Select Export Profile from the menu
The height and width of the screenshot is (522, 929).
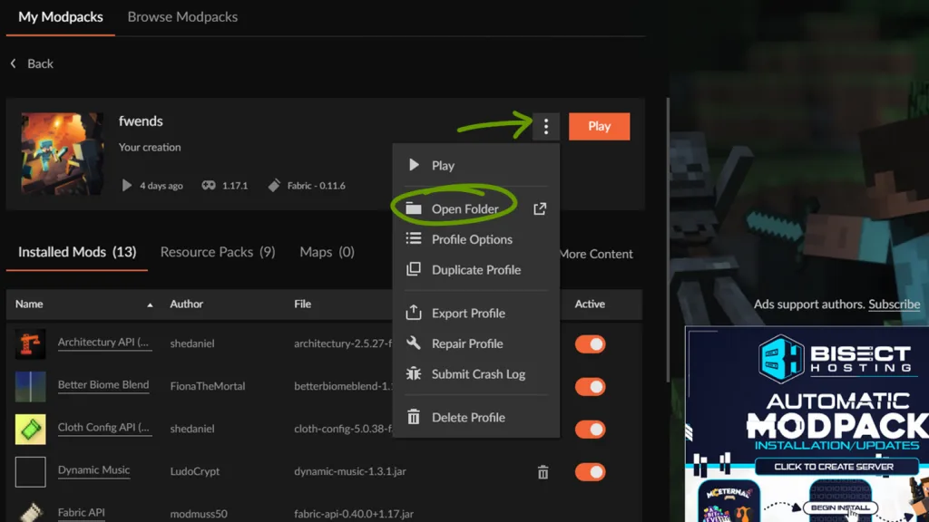(468, 314)
